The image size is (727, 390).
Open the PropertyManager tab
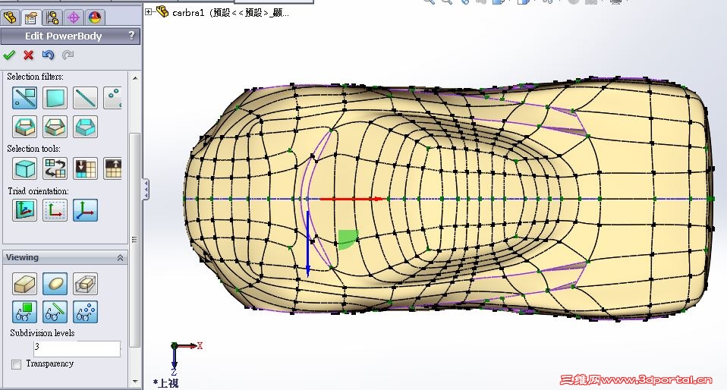coord(31,17)
